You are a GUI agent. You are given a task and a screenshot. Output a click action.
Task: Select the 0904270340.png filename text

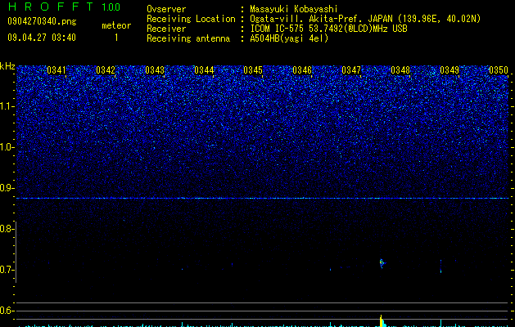[42, 21]
